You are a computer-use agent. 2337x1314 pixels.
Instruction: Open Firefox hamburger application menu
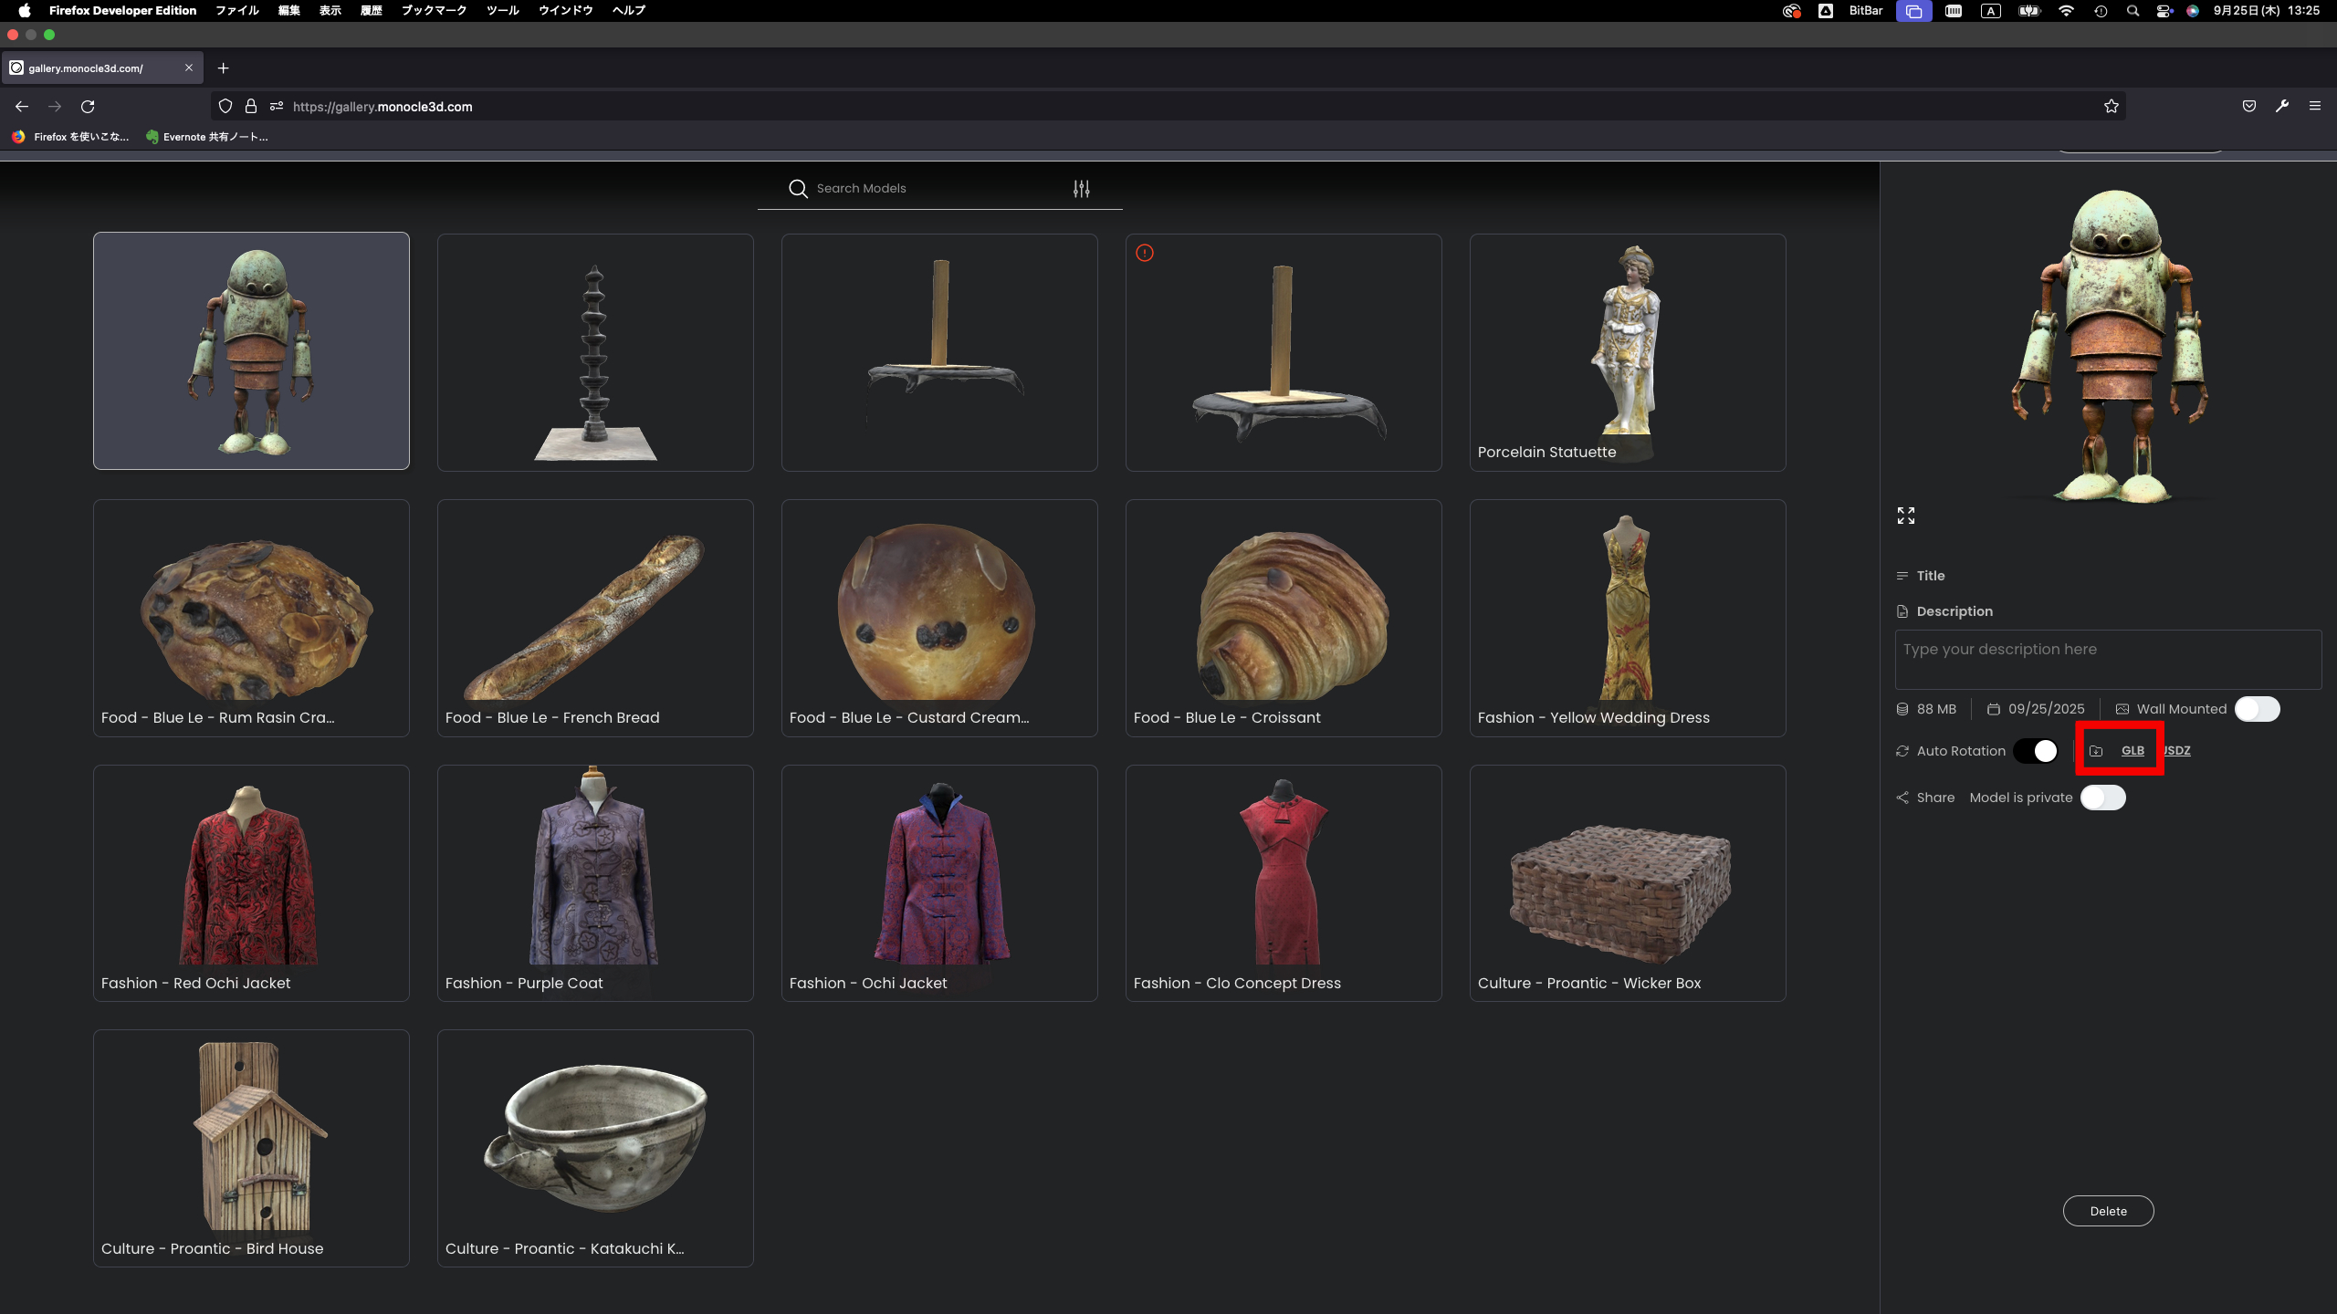click(2315, 107)
